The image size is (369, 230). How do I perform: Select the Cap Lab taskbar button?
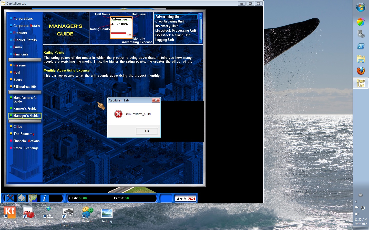pos(361,83)
